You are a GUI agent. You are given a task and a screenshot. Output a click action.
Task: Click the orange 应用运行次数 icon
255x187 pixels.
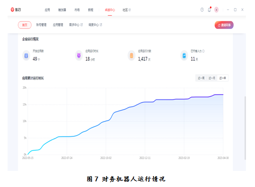(x=132, y=56)
